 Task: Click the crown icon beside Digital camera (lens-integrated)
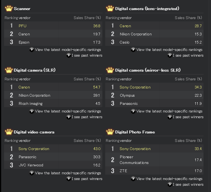(110, 8)
